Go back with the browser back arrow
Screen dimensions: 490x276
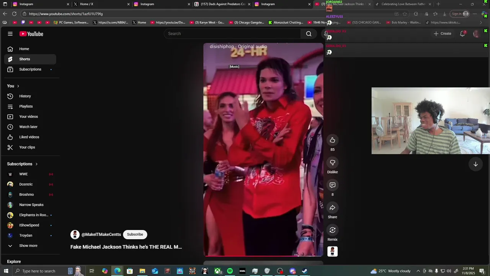click(5, 14)
